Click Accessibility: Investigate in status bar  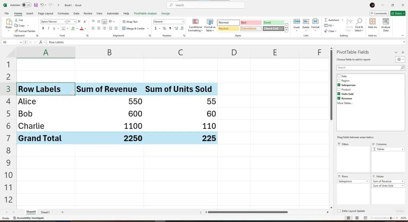tap(28, 218)
